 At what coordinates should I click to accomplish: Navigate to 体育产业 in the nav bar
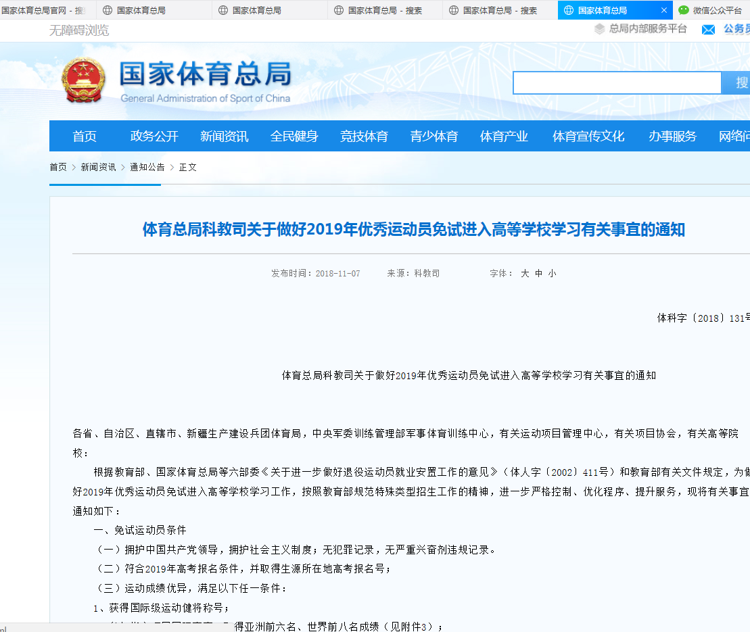(x=504, y=137)
